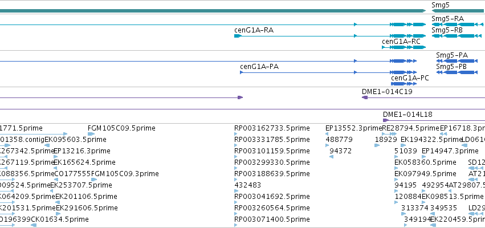Click the EP13552.3prime EST label

(353, 128)
